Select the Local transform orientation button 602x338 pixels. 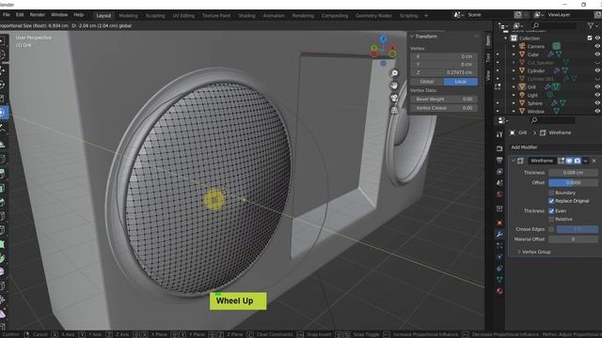point(460,82)
